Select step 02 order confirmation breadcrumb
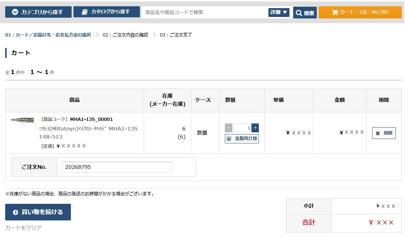The image size is (405, 237). point(125,35)
